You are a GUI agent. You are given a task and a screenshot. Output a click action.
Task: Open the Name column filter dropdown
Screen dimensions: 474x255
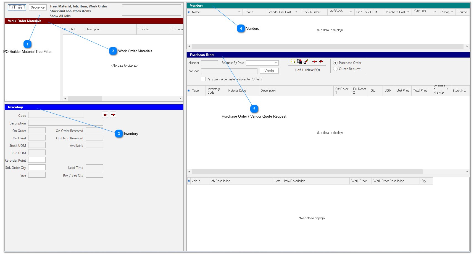tap(239, 12)
